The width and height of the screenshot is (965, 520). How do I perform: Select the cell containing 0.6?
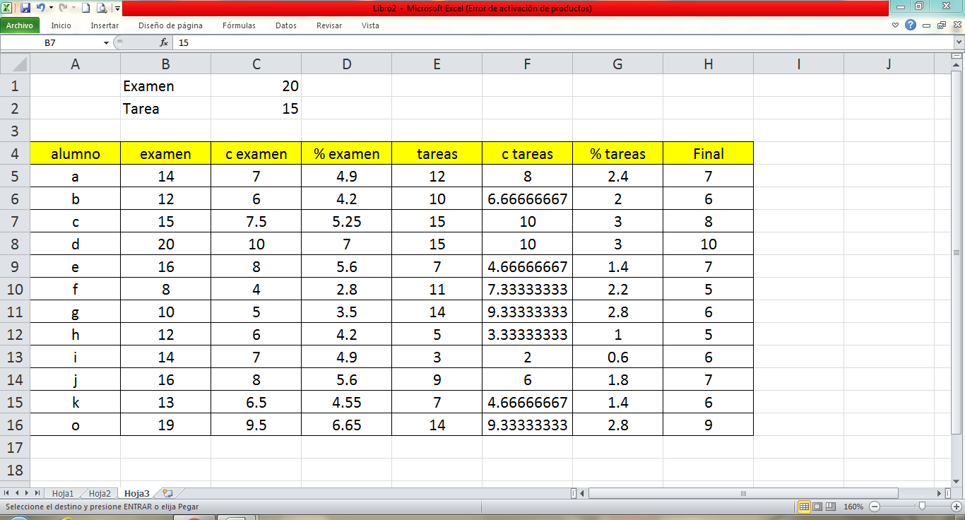point(617,357)
